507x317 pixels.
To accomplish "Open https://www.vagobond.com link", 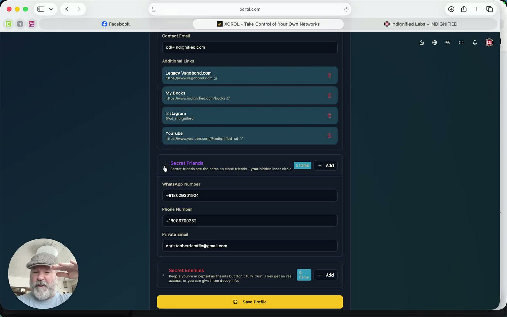I will 189,78.
